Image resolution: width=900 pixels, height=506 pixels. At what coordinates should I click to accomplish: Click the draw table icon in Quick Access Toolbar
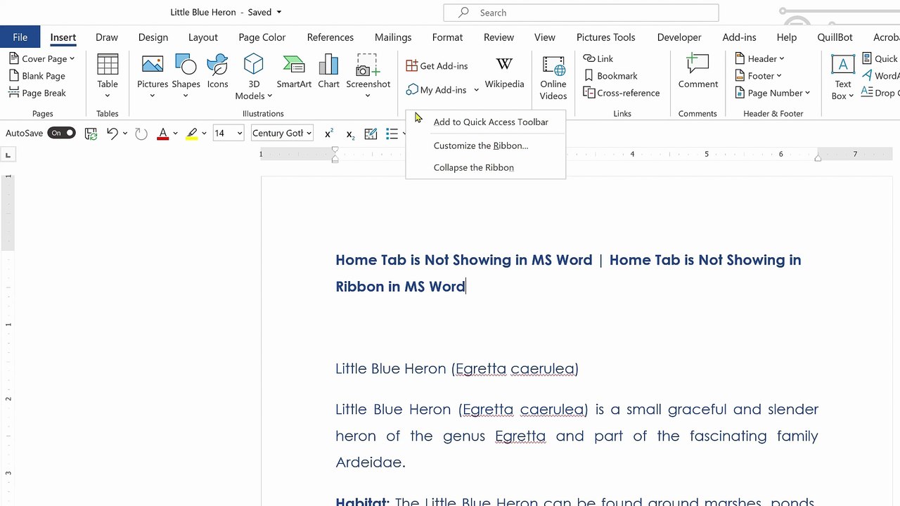point(371,133)
